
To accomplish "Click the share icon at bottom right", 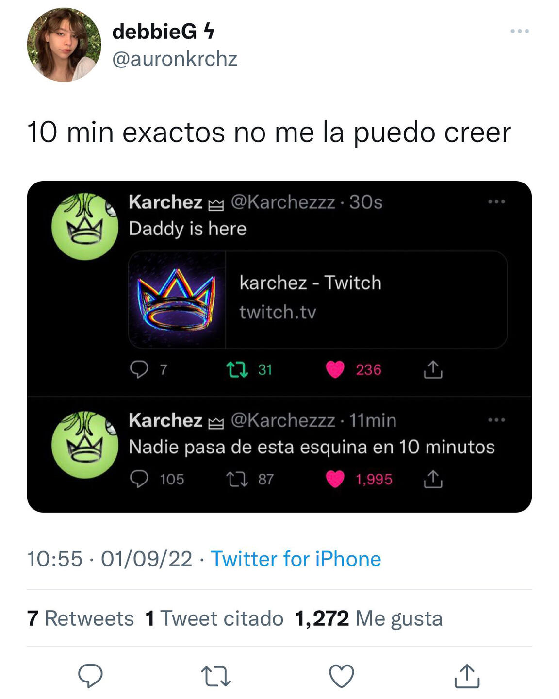I will 467,676.
